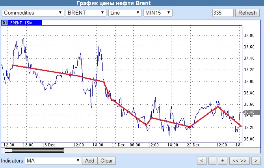
Task: Open the BRENT instrument dropdown
Action: pos(86,13)
